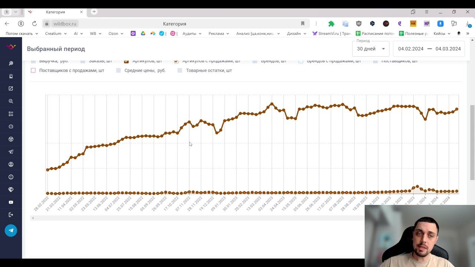Open the "Creatium" bookmarks menu
This screenshot has width=475, height=267.
pos(56,33)
